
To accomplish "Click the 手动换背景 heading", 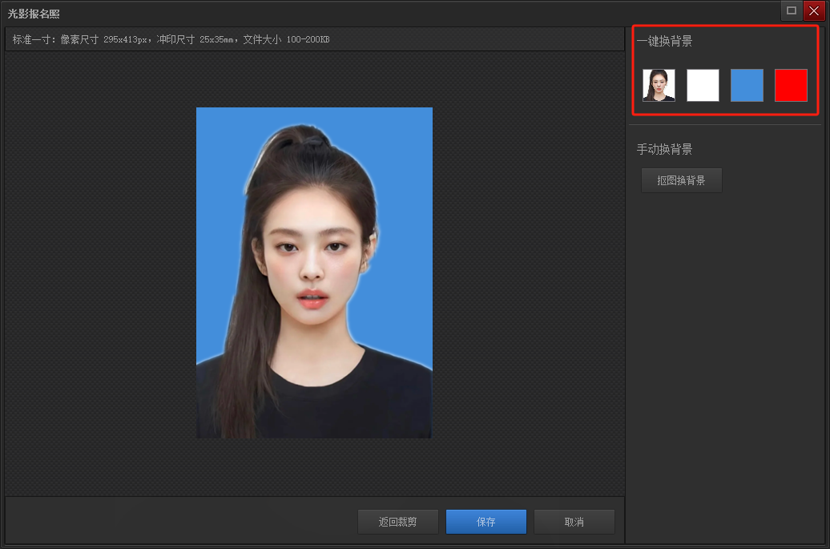I will pos(664,149).
